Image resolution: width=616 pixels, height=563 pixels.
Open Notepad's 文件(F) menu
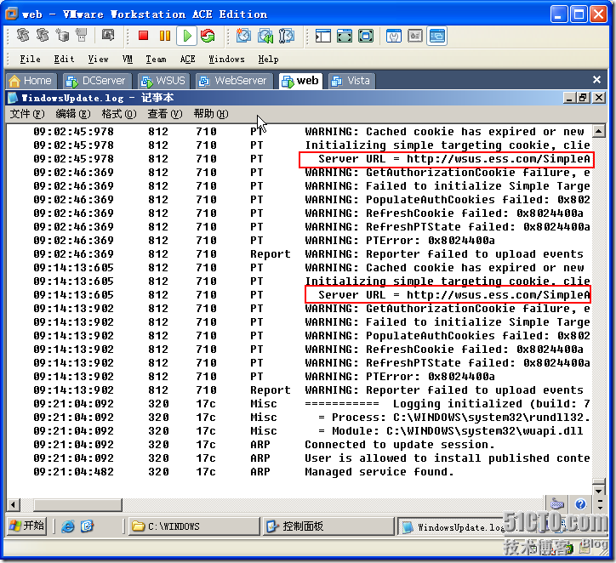(27, 114)
